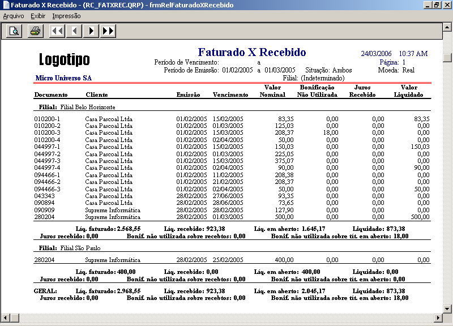Restore down the report window
453x326 pixels.
click(437, 5)
